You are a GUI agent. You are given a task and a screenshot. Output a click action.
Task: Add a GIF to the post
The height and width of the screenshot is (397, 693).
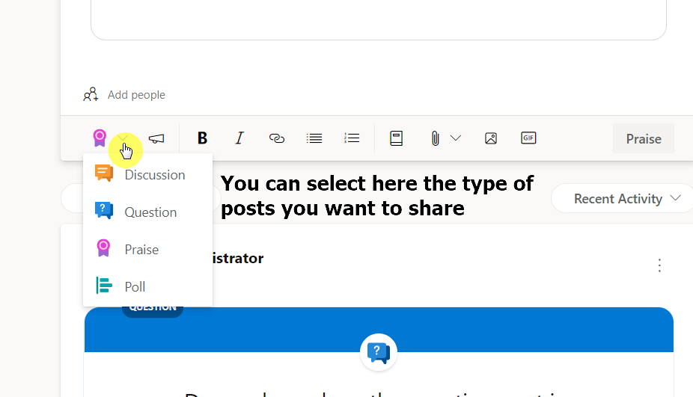point(528,138)
